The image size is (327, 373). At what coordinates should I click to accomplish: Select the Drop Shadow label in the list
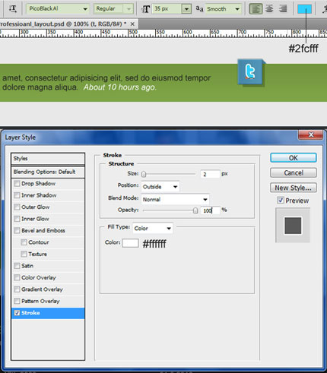tap(38, 183)
